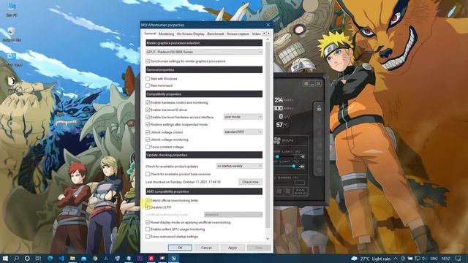
Task: Toggle Unlock voltage monitoring
Action: click(148, 140)
